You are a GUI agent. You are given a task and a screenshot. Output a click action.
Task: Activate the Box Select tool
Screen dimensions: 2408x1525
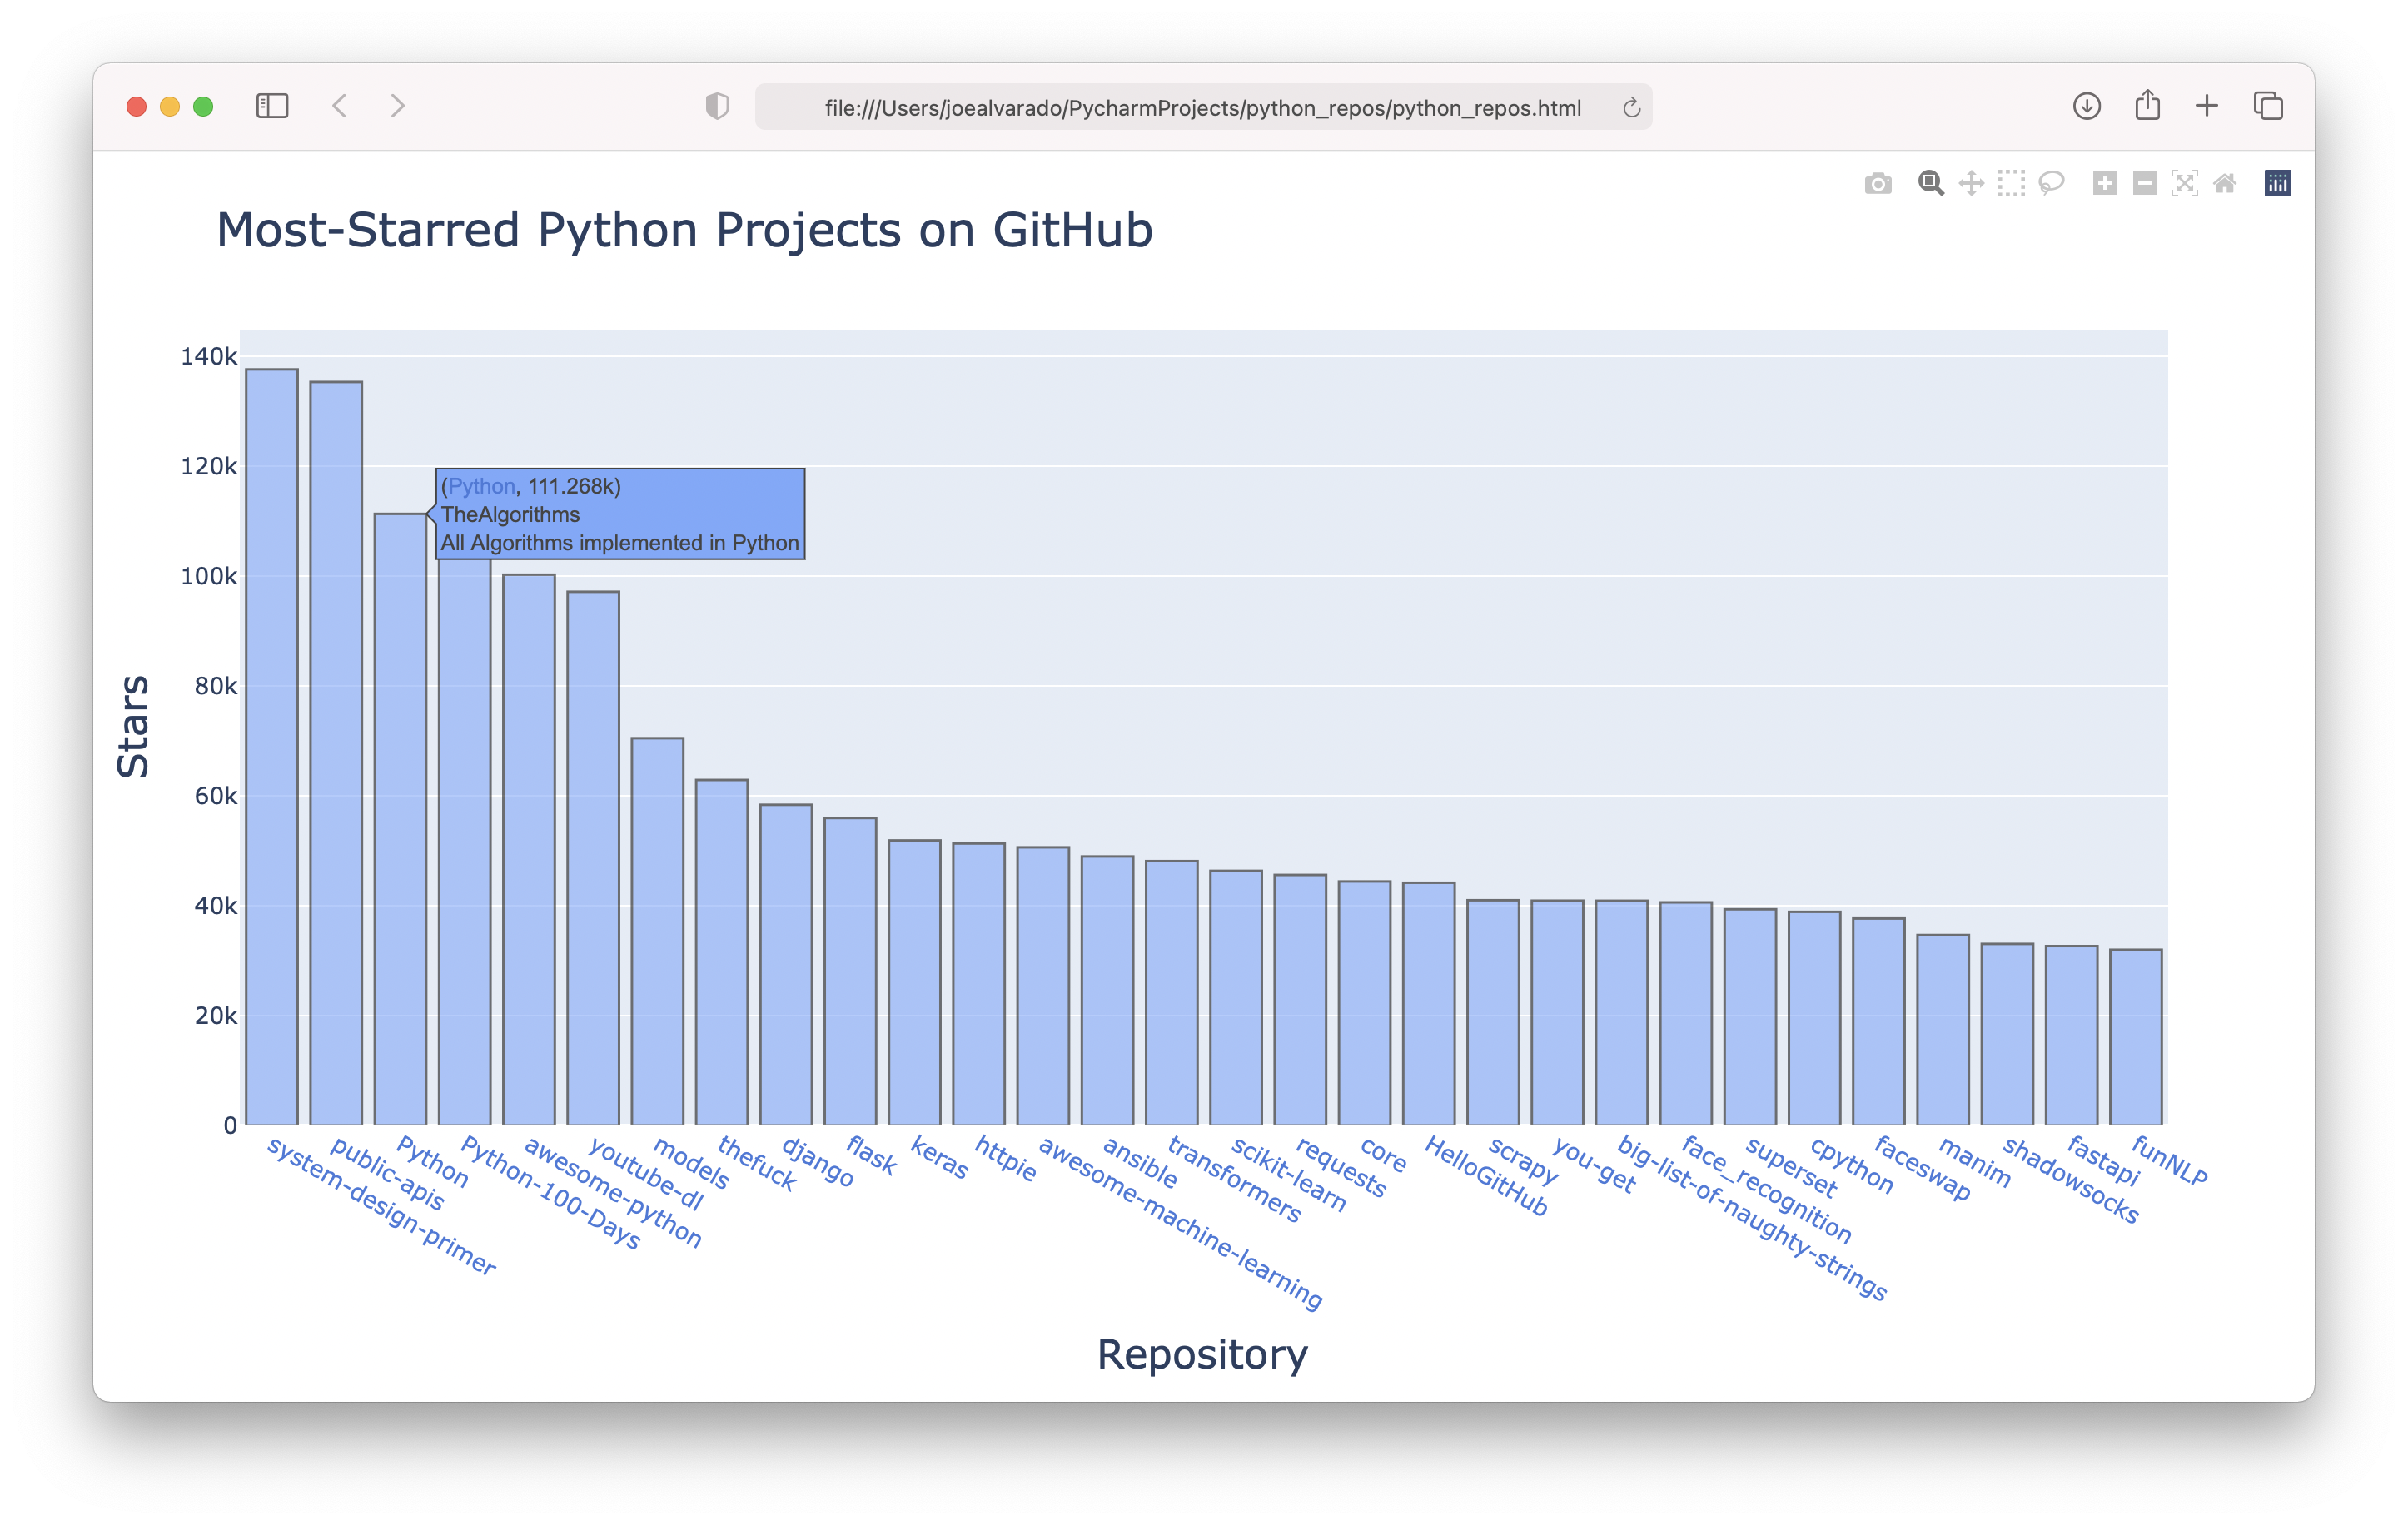(x=2010, y=183)
